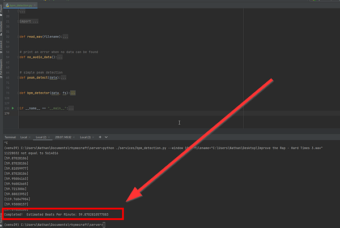Add a new terminal session with plus
Viewport: 340px width, 228px height.
point(100,137)
